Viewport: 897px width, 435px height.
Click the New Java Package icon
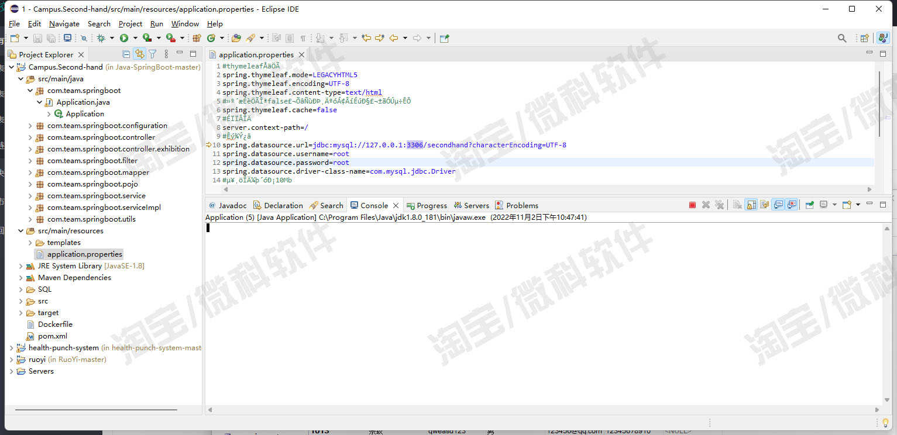pos(196,38)
